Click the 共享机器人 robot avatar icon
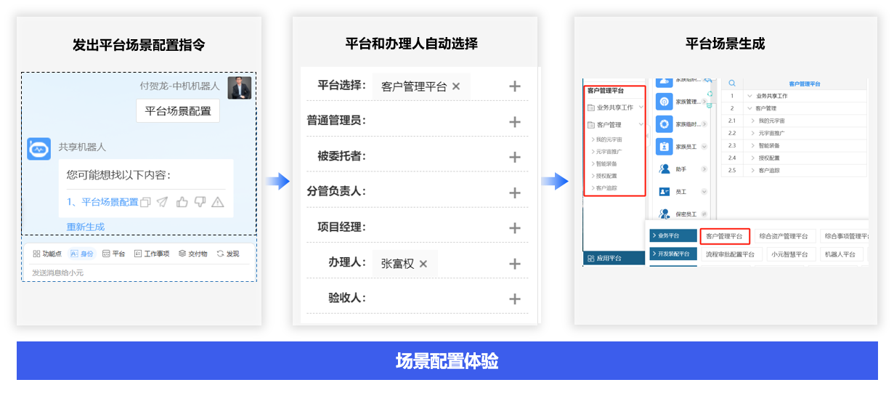 click(38, 148)
